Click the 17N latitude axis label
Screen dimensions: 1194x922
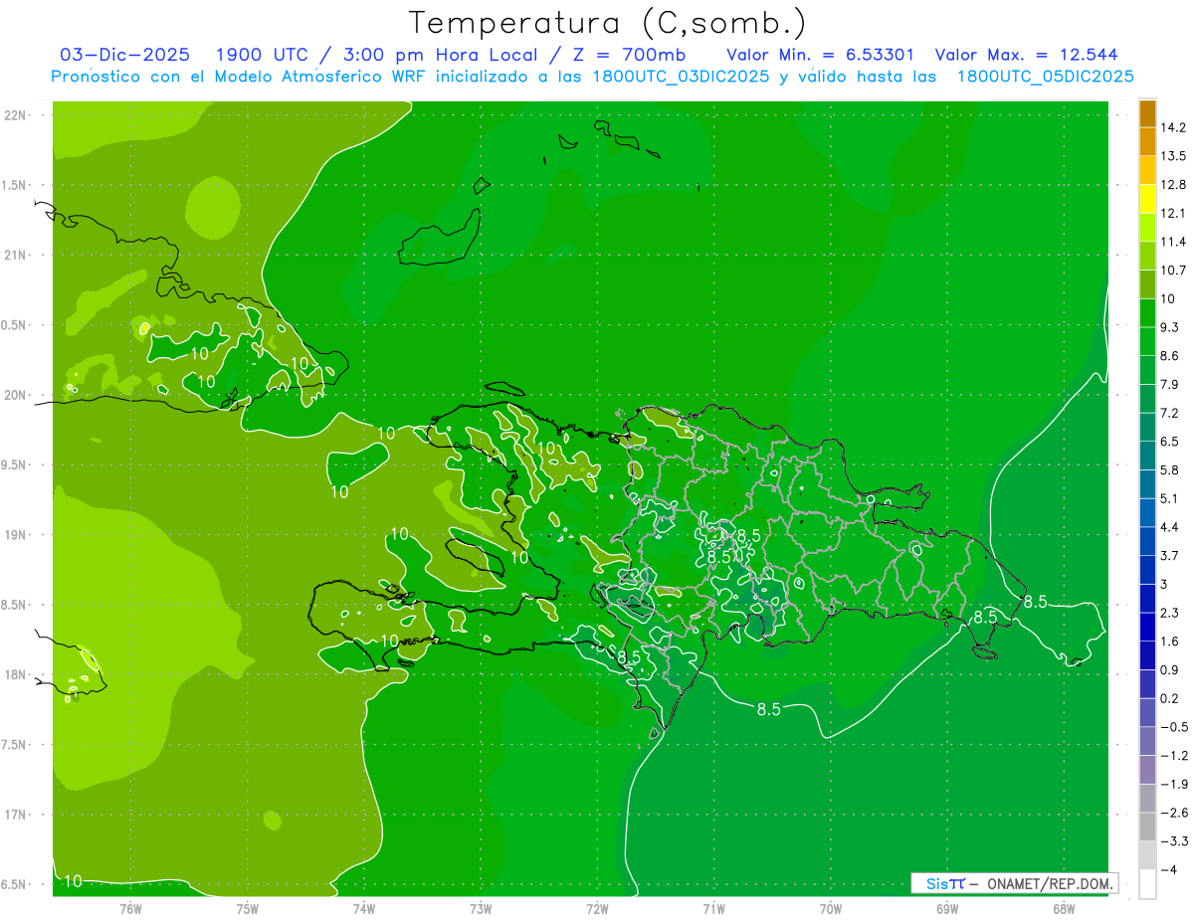click(x=17, y=815)
